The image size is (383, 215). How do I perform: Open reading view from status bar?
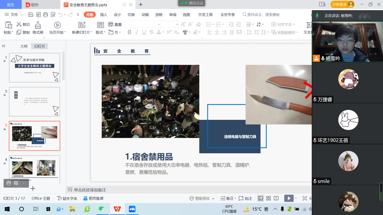click(276, 198)
